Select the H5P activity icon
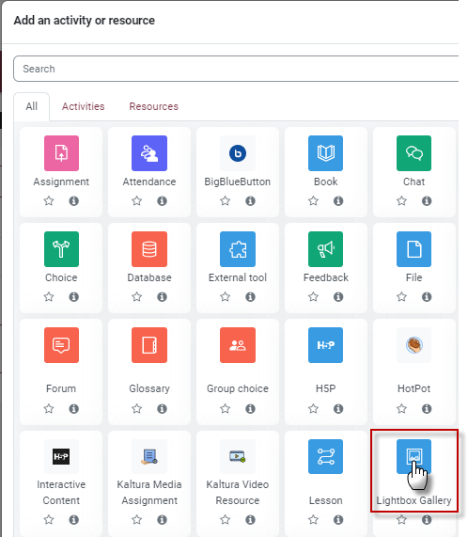The height and width of the screenshot is (537, 468). [325, 345]
